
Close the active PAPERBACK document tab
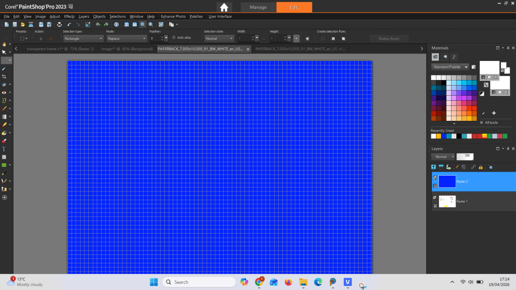coord(248,49)
